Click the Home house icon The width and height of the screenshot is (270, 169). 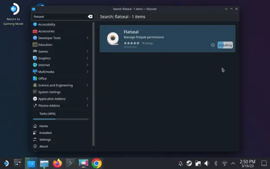[x=35, y=126]
